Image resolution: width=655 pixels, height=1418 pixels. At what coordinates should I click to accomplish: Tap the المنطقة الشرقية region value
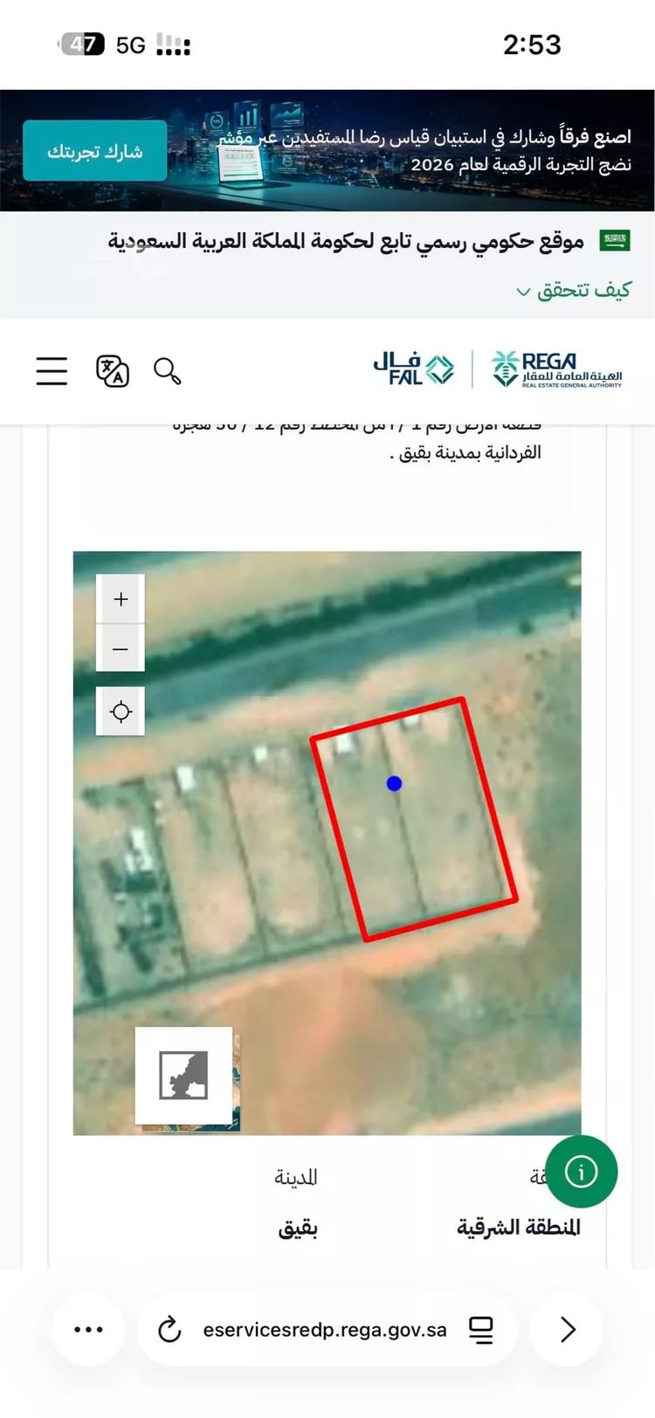point(519,1227)
